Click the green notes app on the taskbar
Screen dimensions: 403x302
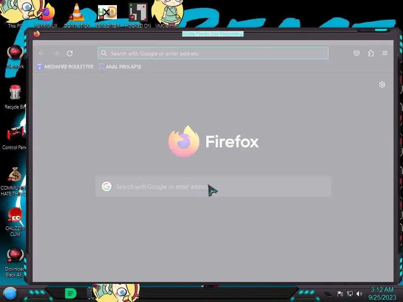[x=71, y=293]
